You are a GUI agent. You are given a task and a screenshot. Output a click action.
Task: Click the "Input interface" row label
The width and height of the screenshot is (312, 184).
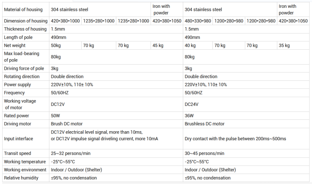(x=19, y=139)
